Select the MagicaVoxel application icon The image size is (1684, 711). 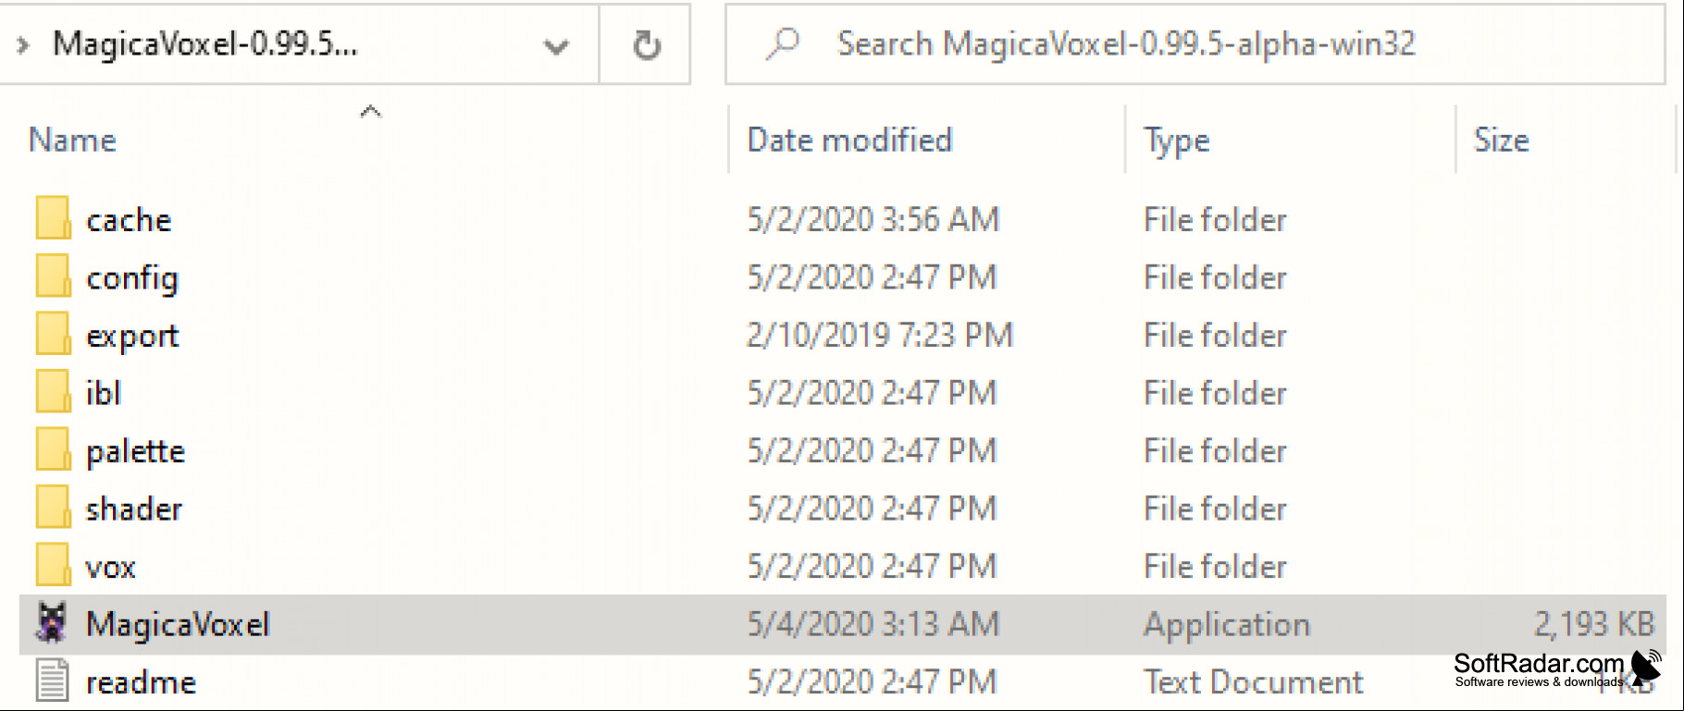[x=52, y=623]
